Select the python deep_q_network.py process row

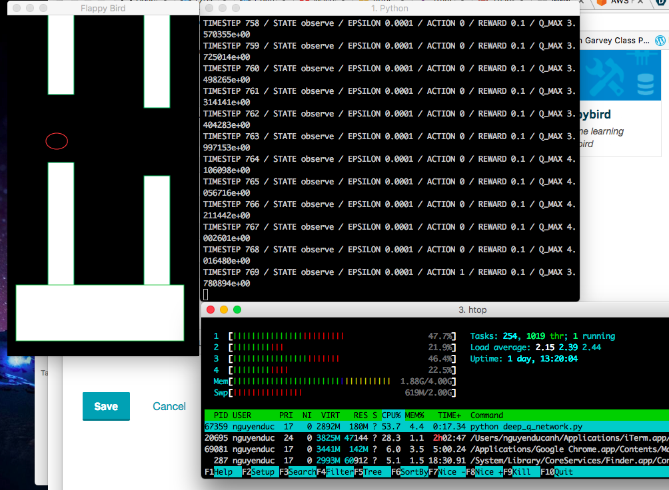click(436, 427)
